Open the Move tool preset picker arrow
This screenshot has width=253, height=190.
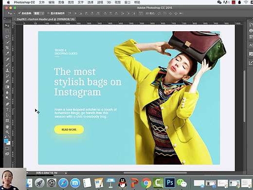[14, 13]
